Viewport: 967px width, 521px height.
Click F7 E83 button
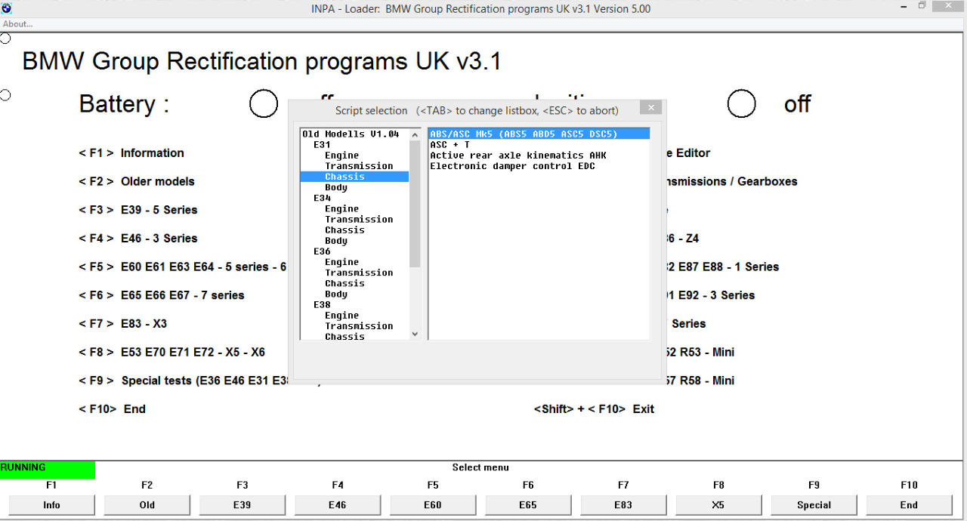pyautogui.click(x=623, y=505)
